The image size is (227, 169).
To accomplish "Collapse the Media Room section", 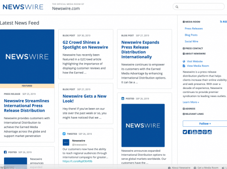I will (x=191, y=22).
